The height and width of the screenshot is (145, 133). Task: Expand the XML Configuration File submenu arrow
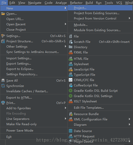click(129, 119)
